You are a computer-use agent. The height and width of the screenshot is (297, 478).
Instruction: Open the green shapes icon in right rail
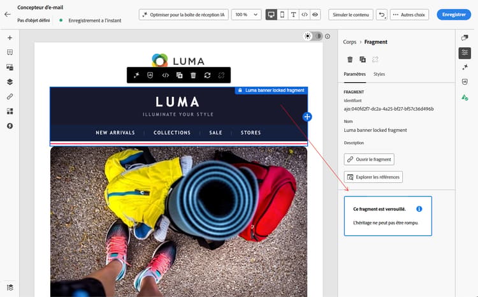click(465, 98)
